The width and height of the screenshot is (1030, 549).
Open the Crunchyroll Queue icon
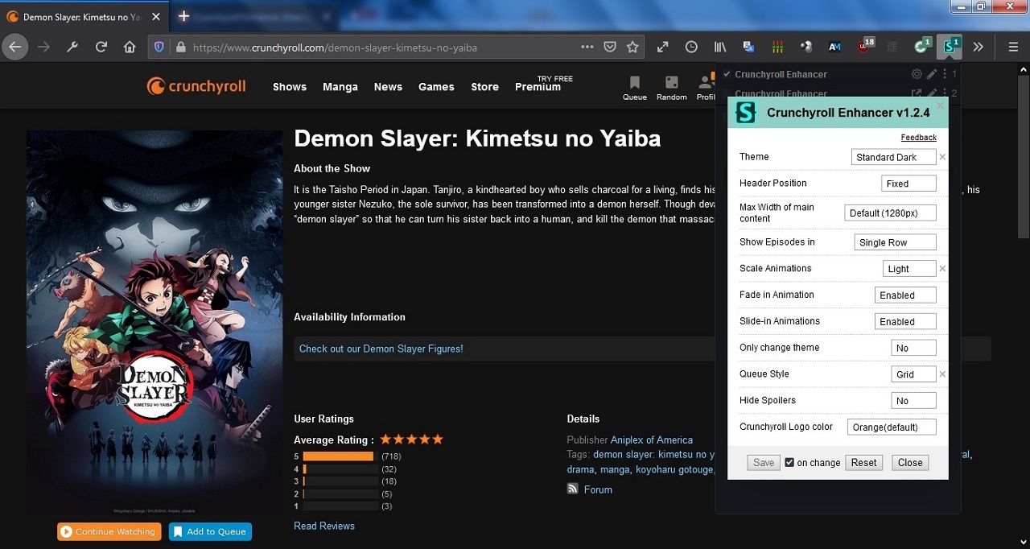click(634, 88)
